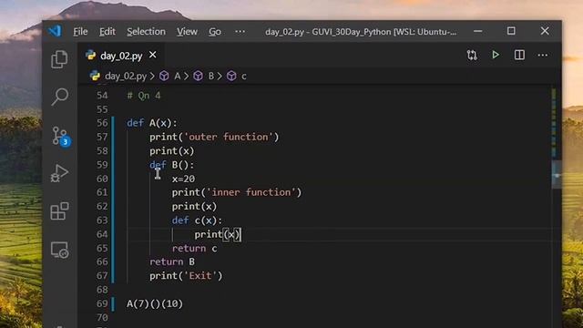Open Source Control view with 3 changes
The width and height of the screenshot is (583, 328).
(60, 136)
